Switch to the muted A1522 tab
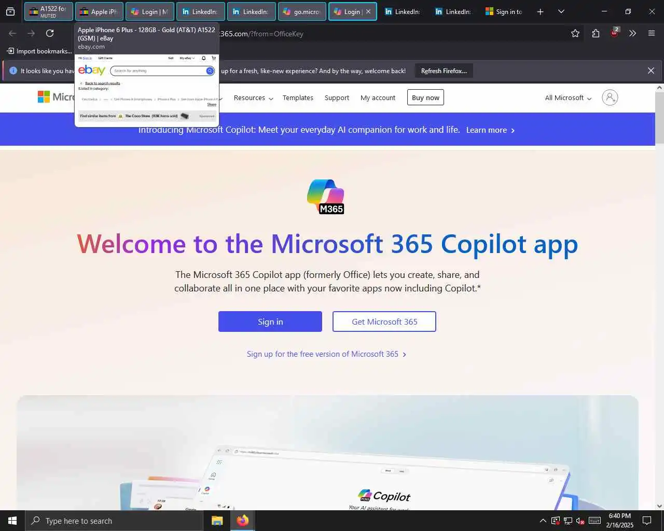The width and height of the screenshot is (664, 531). [49, 11]
